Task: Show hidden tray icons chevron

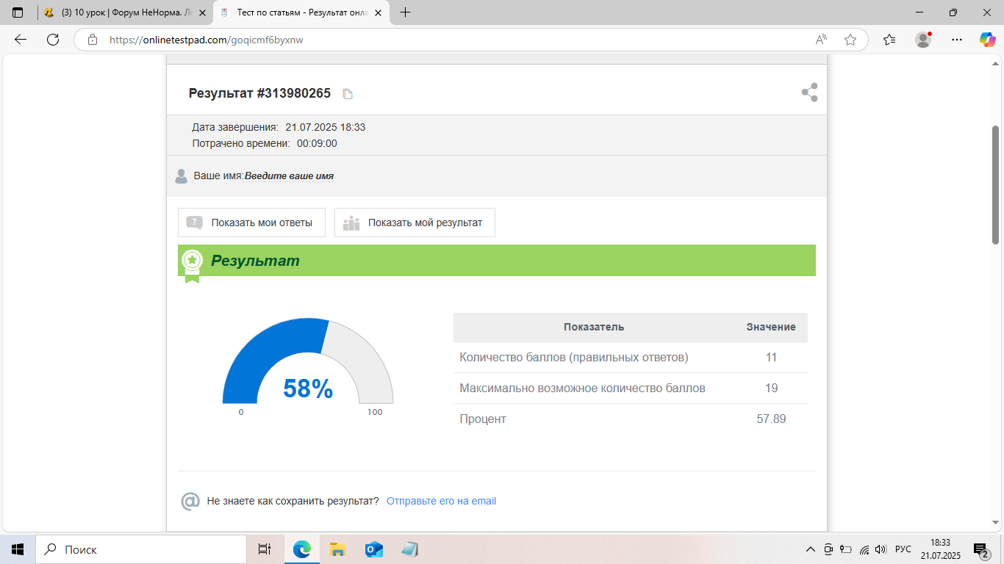Action: click(x=811, y=549)
